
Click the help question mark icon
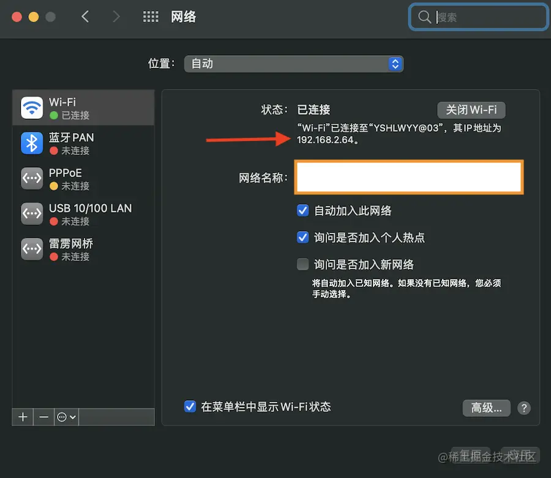[524, 408]
